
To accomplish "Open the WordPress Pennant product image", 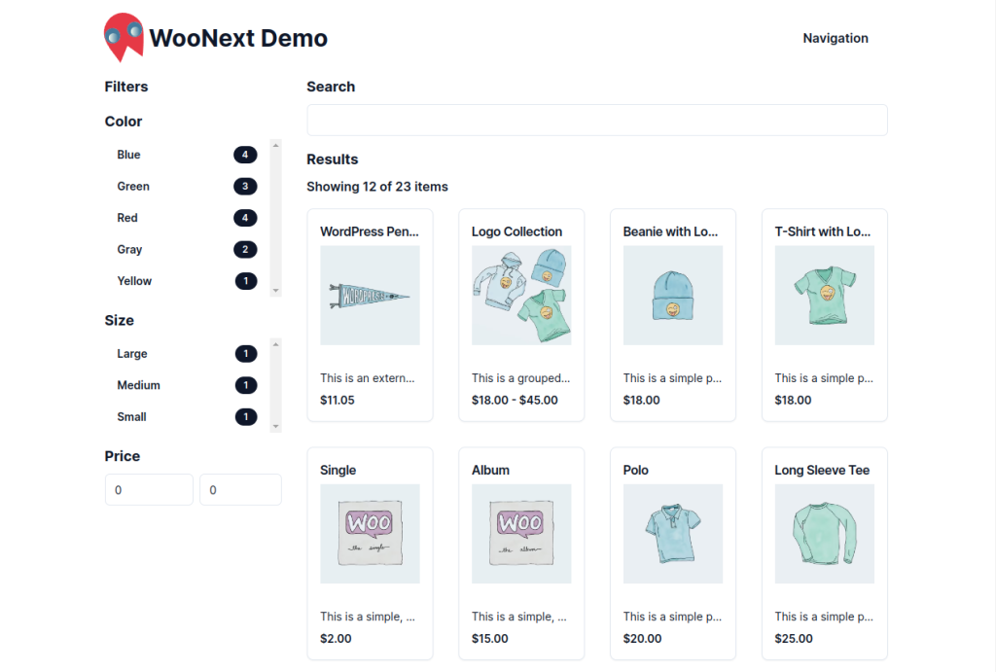I will click(370, 295).
